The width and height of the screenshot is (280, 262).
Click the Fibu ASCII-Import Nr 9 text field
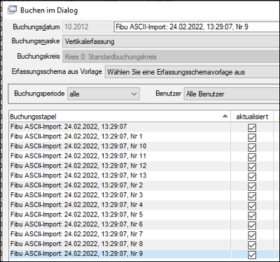click(x=197, y=27)
